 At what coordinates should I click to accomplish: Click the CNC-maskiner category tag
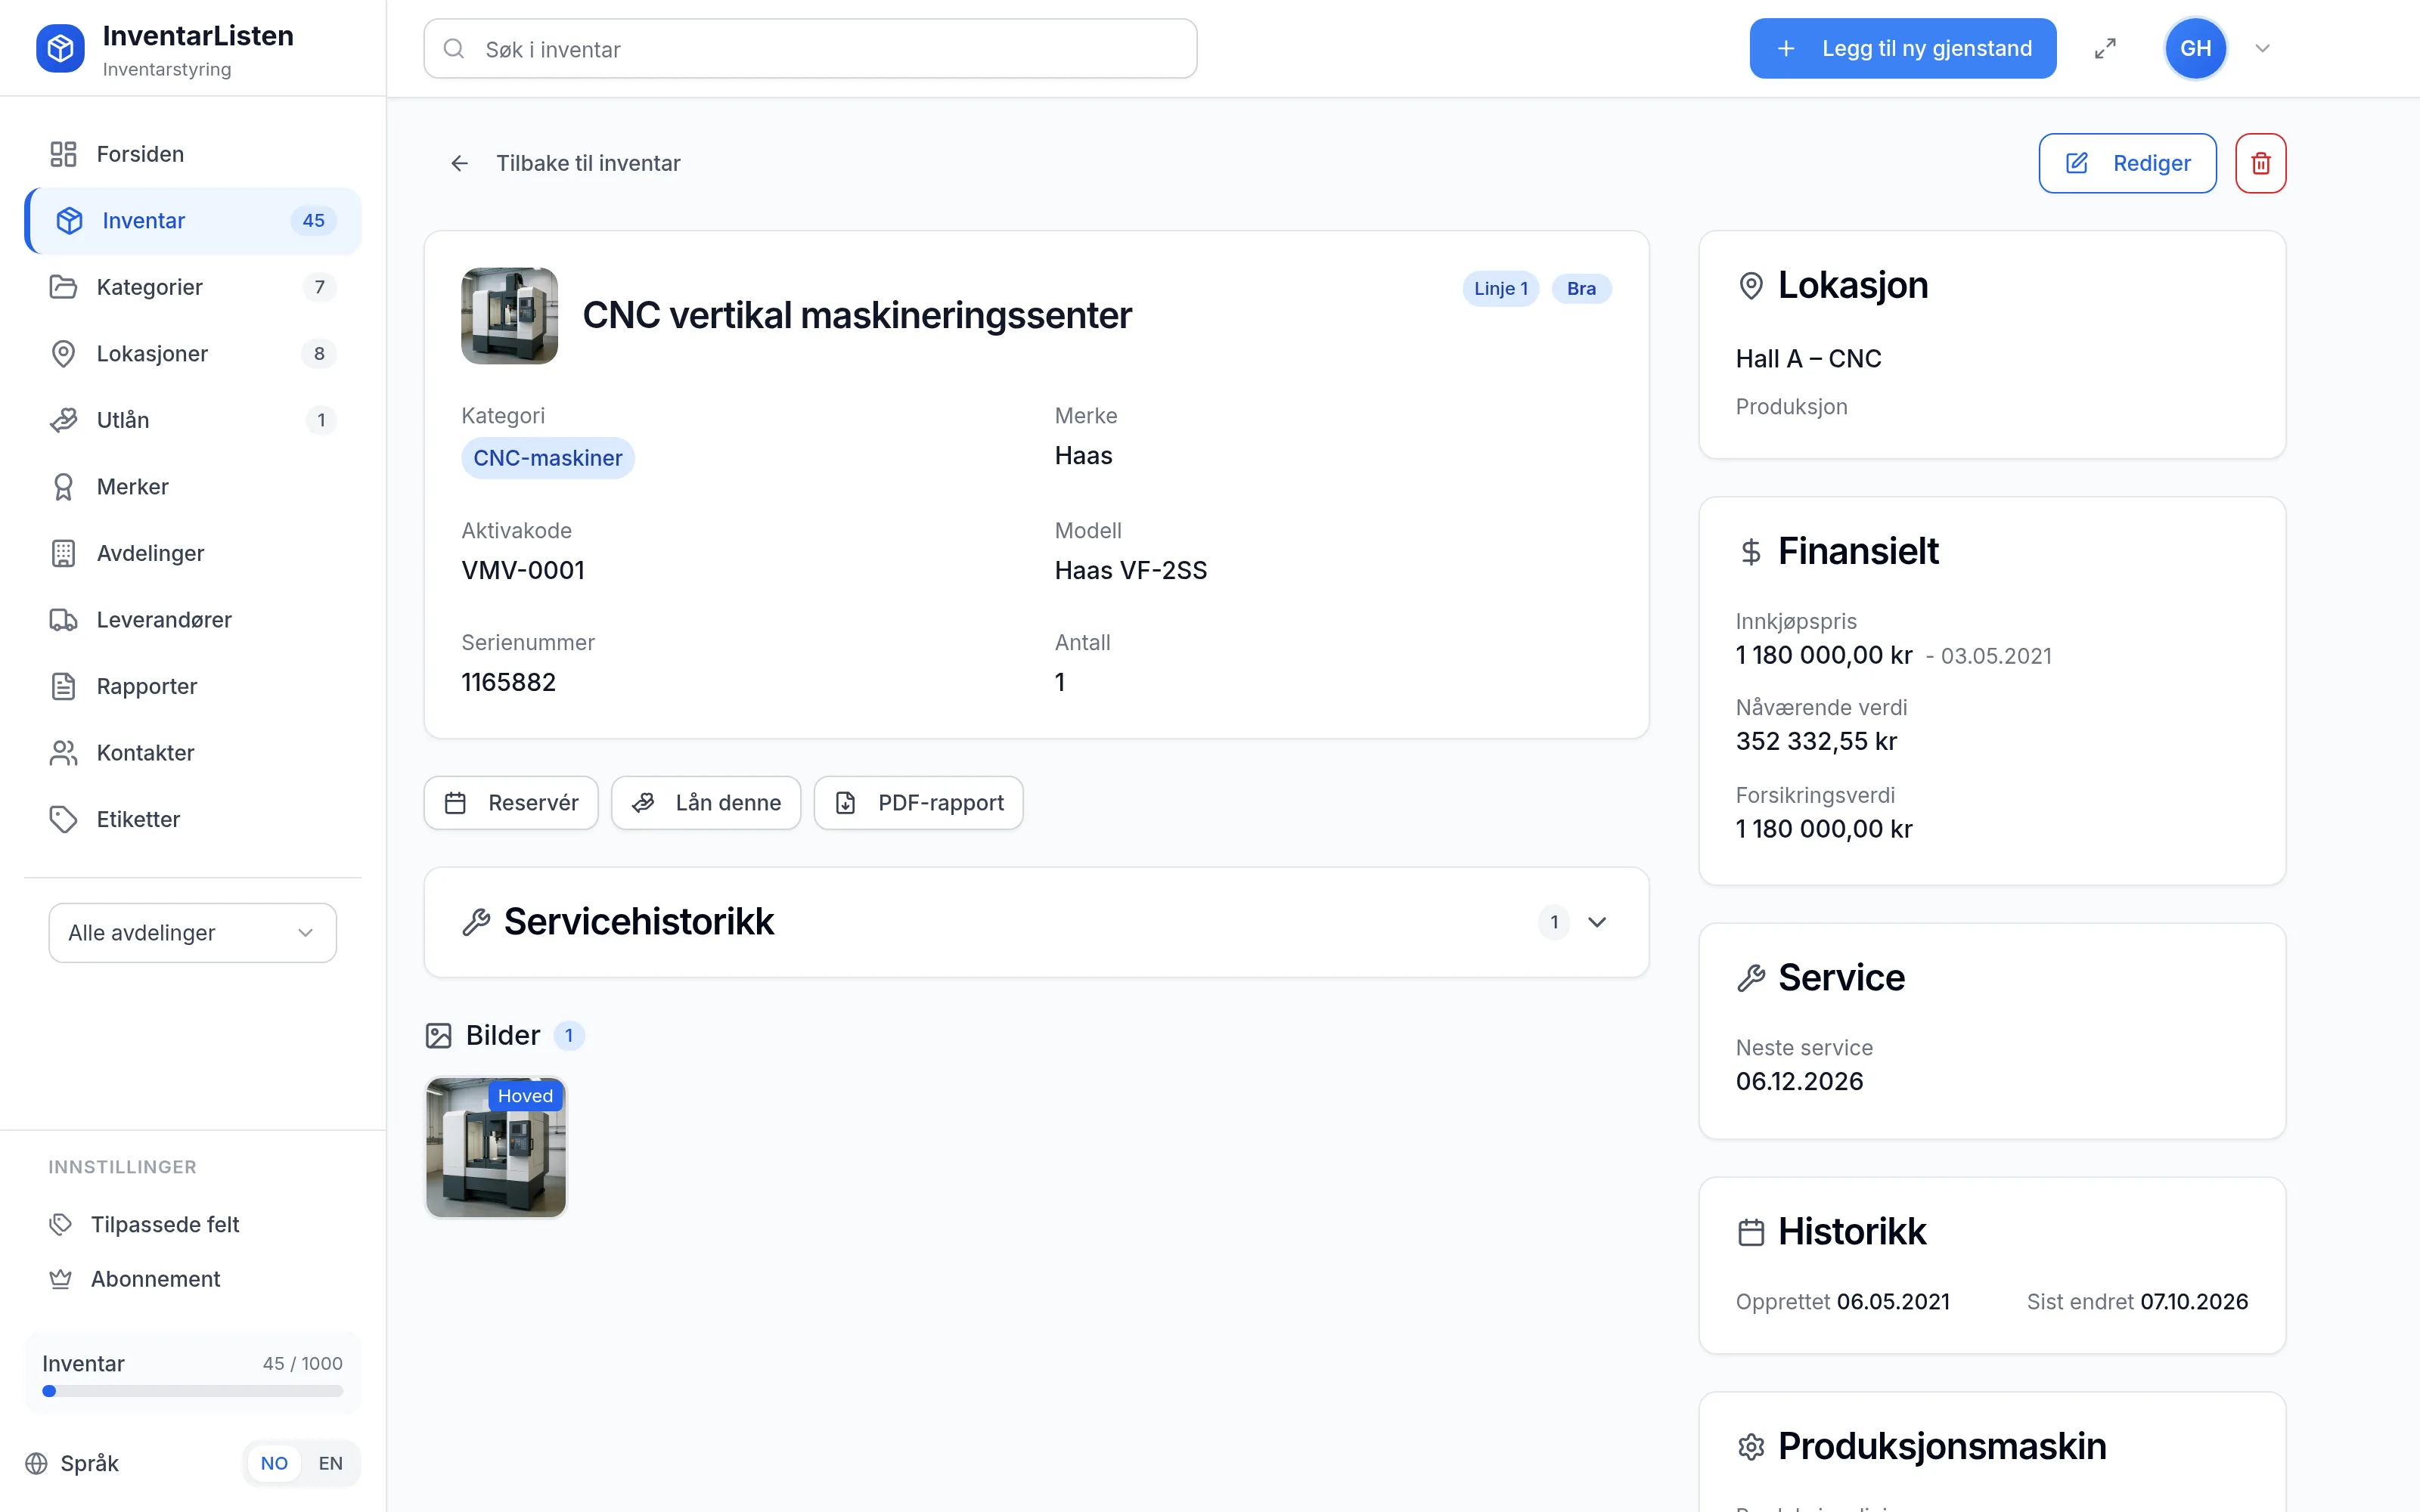click(547, 458)
